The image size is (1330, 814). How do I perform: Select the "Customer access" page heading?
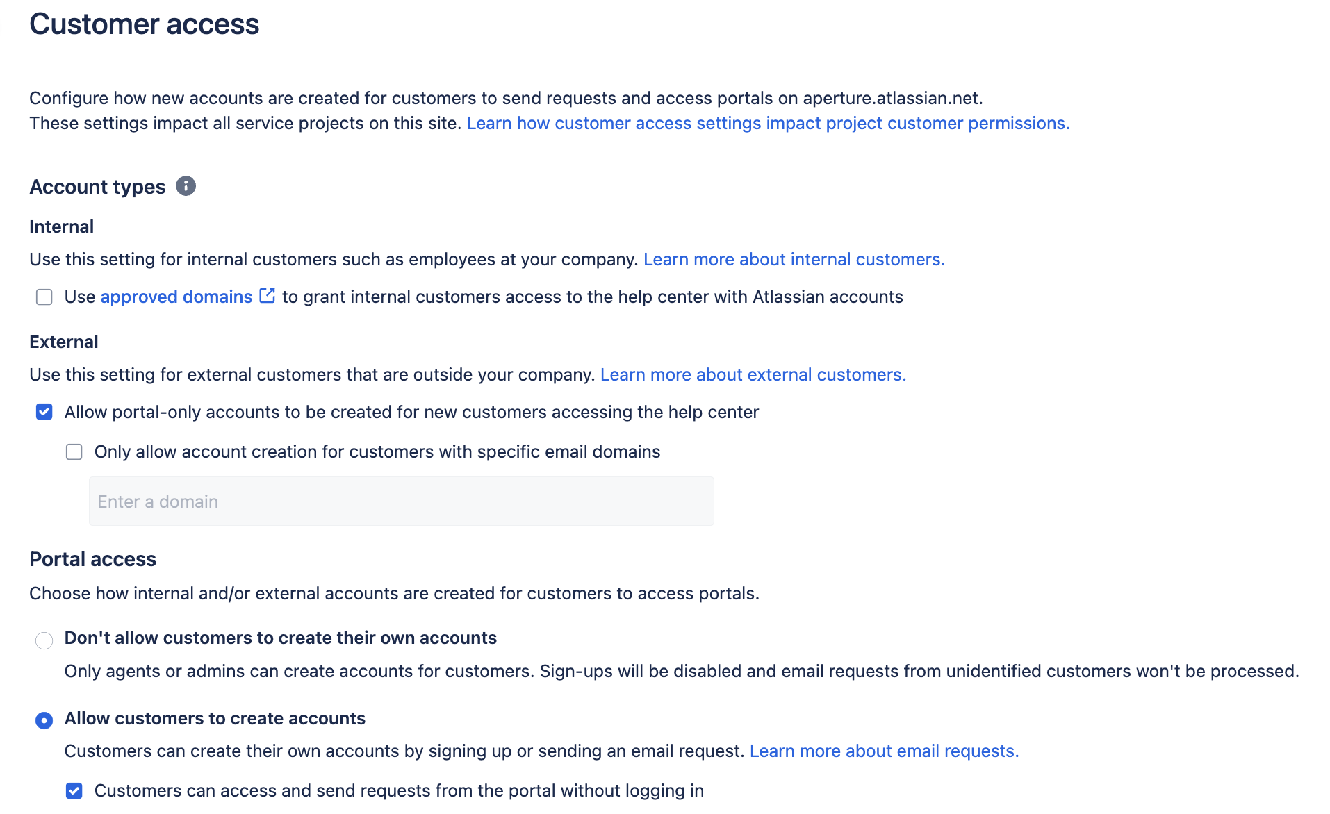tap(144, 24)
